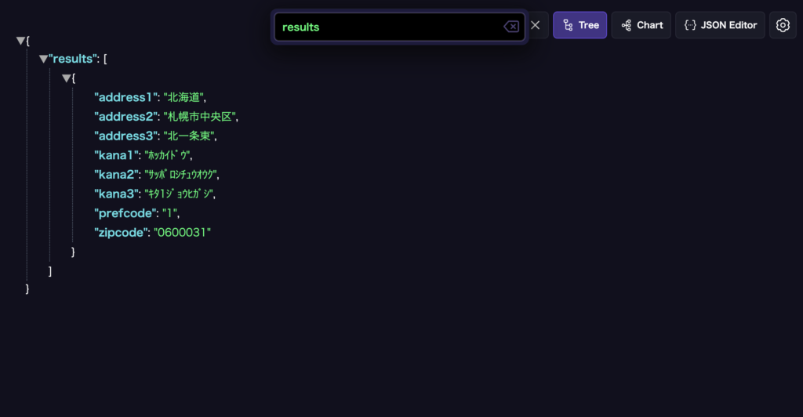Select the zipcode value "0600031"
Screen dimensions: 803x417
coord(182,232)
